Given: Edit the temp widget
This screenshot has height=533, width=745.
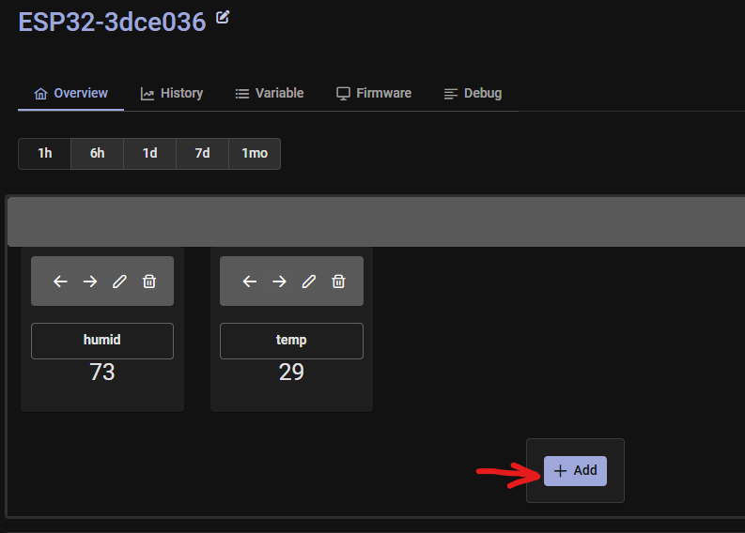Looking at the screenshot, I should pyautogui.click(x=309, y=282).
